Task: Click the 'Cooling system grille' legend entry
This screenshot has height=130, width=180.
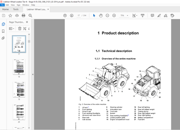Action: point(118,117)
